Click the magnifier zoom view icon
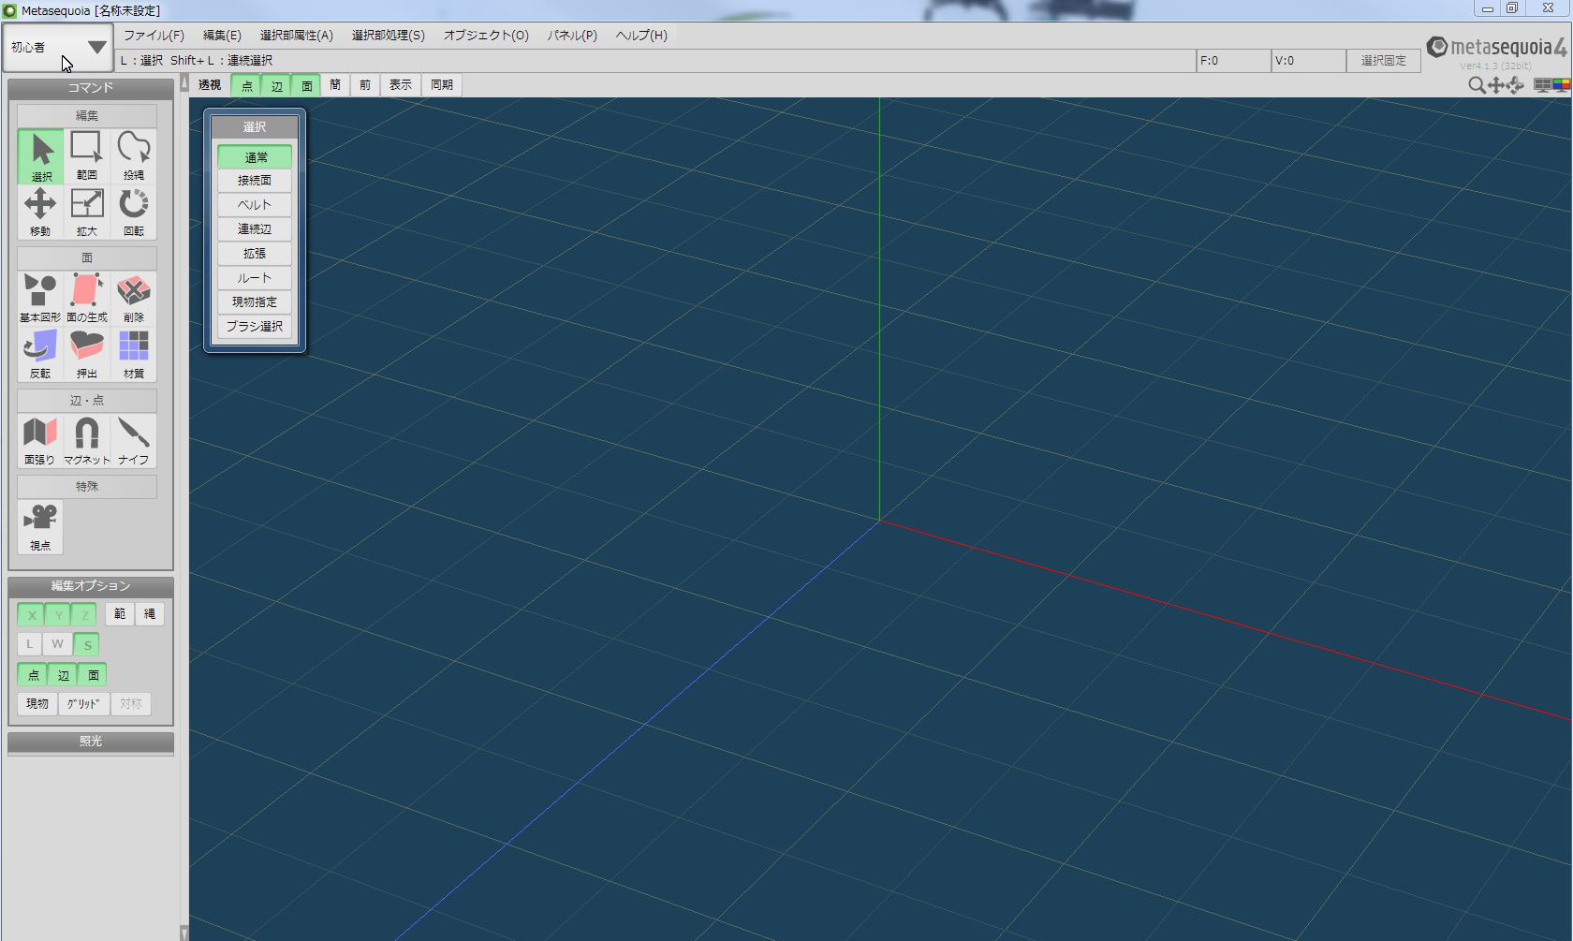The image size is (1573, 941). click(x=1477, y=85)
